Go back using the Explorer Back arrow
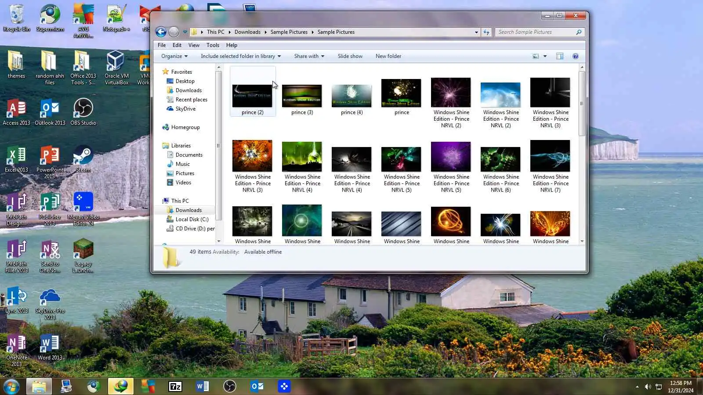This screenshot has width=703, height=395. click(161, 32)
